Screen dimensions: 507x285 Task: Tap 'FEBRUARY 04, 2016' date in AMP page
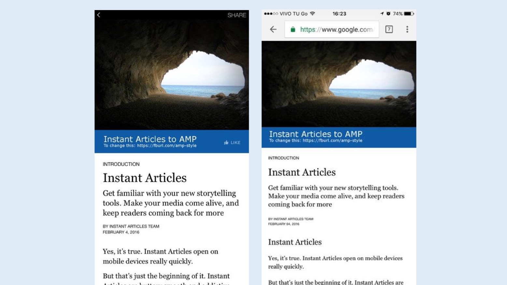(x=284, y=224)
